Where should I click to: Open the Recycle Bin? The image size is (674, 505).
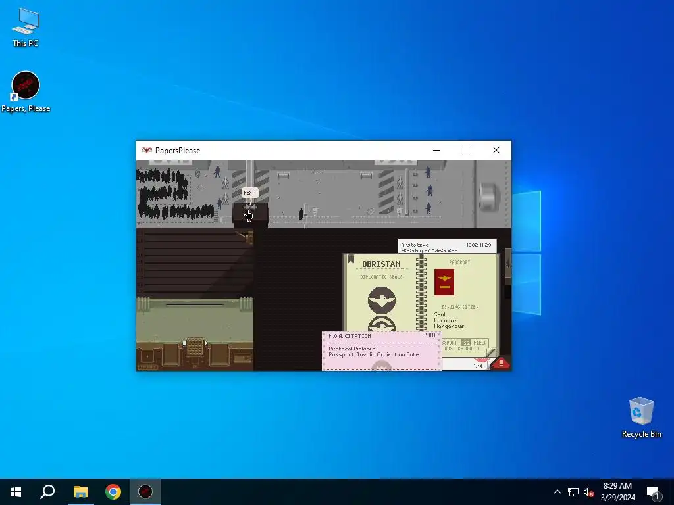(x=641, y=418)
